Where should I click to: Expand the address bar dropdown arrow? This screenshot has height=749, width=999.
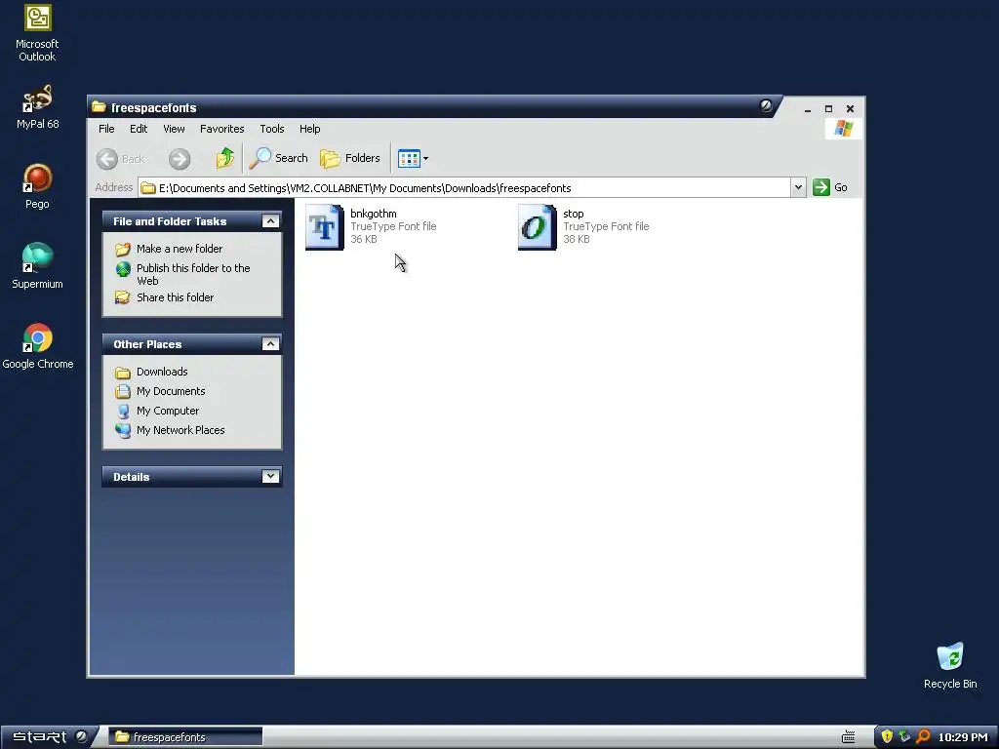tap(798, 187)
